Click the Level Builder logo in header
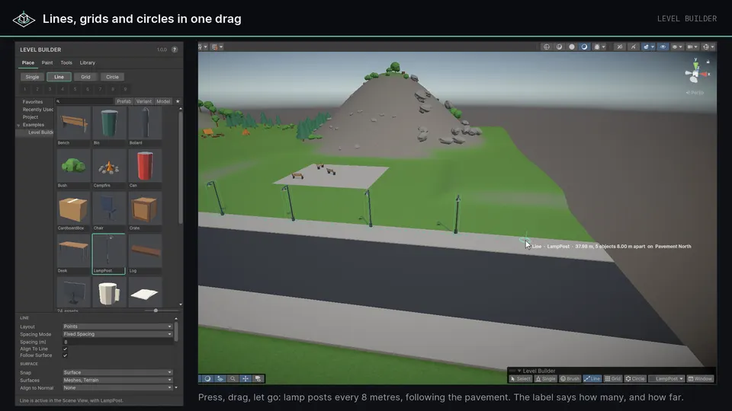732x411 pixels. 24,19
